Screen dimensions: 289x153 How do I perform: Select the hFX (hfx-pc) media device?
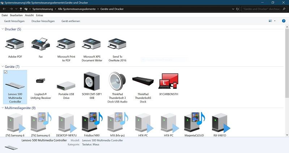(118, 122)
